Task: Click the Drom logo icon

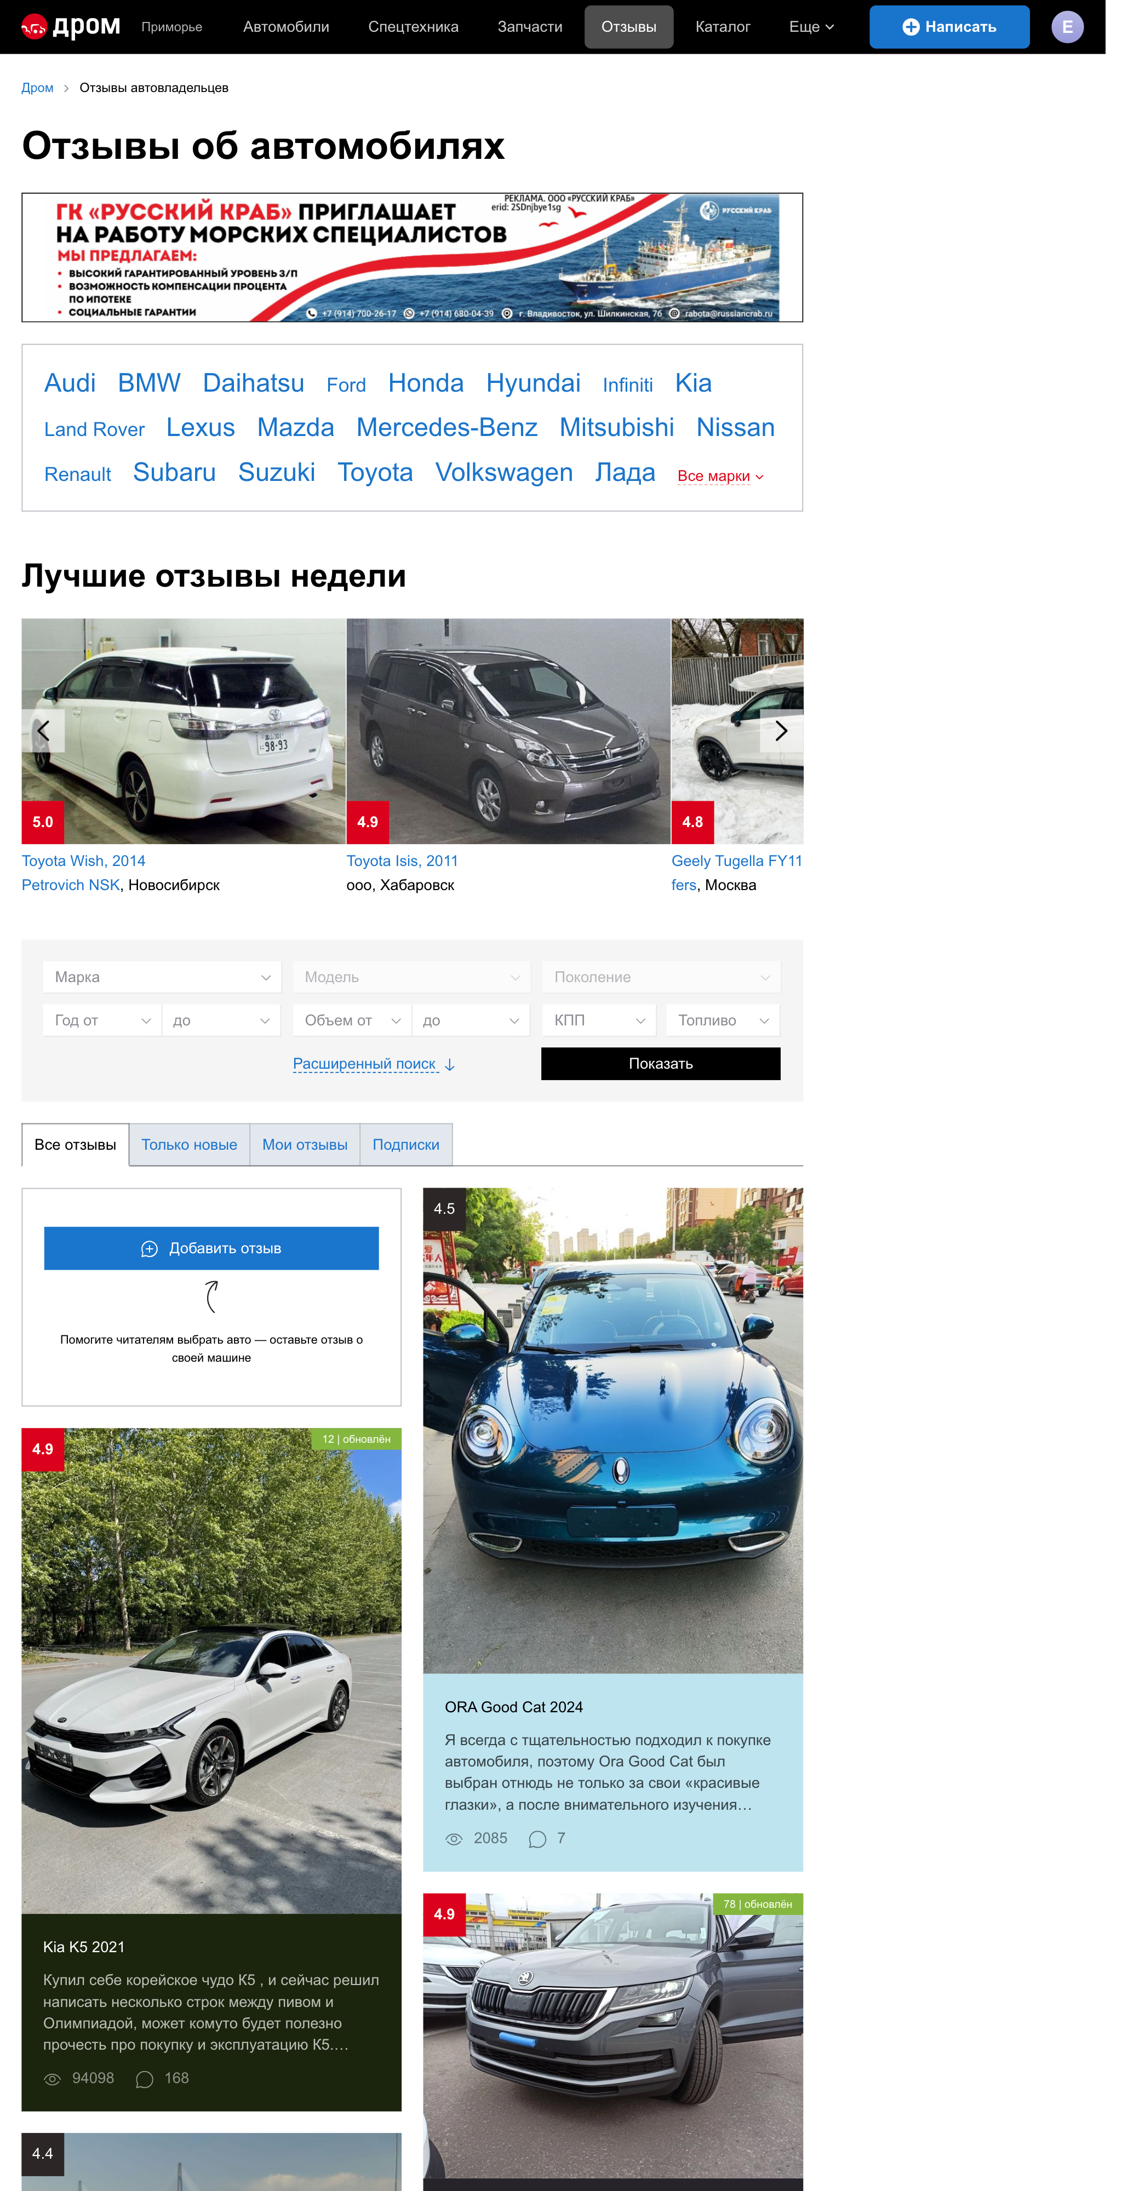Action: (34, 26)
